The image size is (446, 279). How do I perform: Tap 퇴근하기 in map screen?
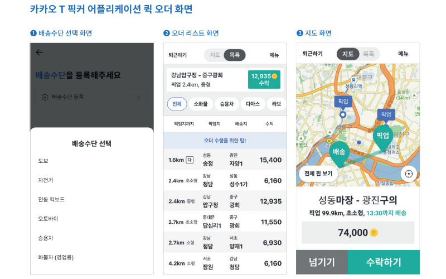[312, 54]
